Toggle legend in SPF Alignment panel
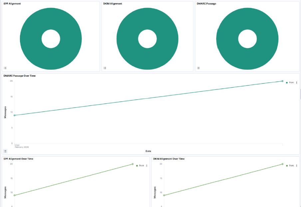 click(x=5, y=68)
